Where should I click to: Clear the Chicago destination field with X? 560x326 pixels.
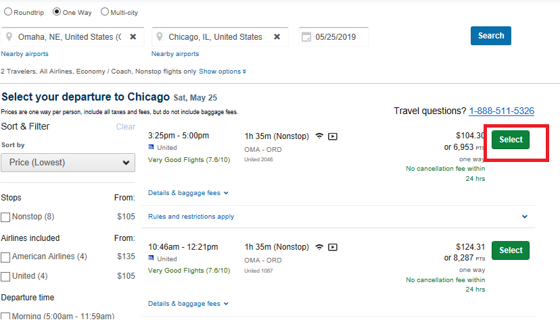[x=277, y=36]
